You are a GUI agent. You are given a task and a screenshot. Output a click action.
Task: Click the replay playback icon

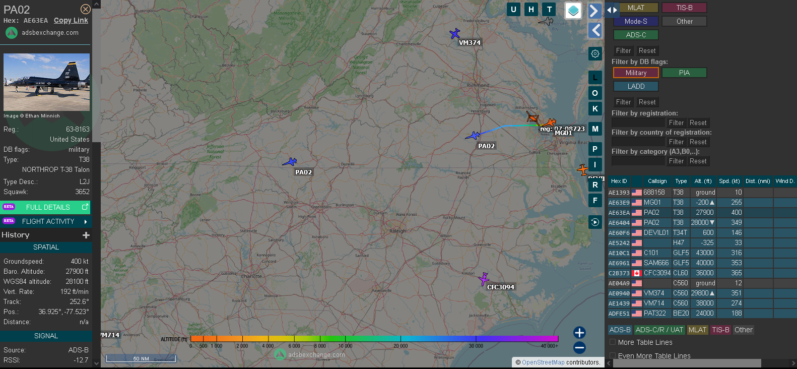[595, 222]
